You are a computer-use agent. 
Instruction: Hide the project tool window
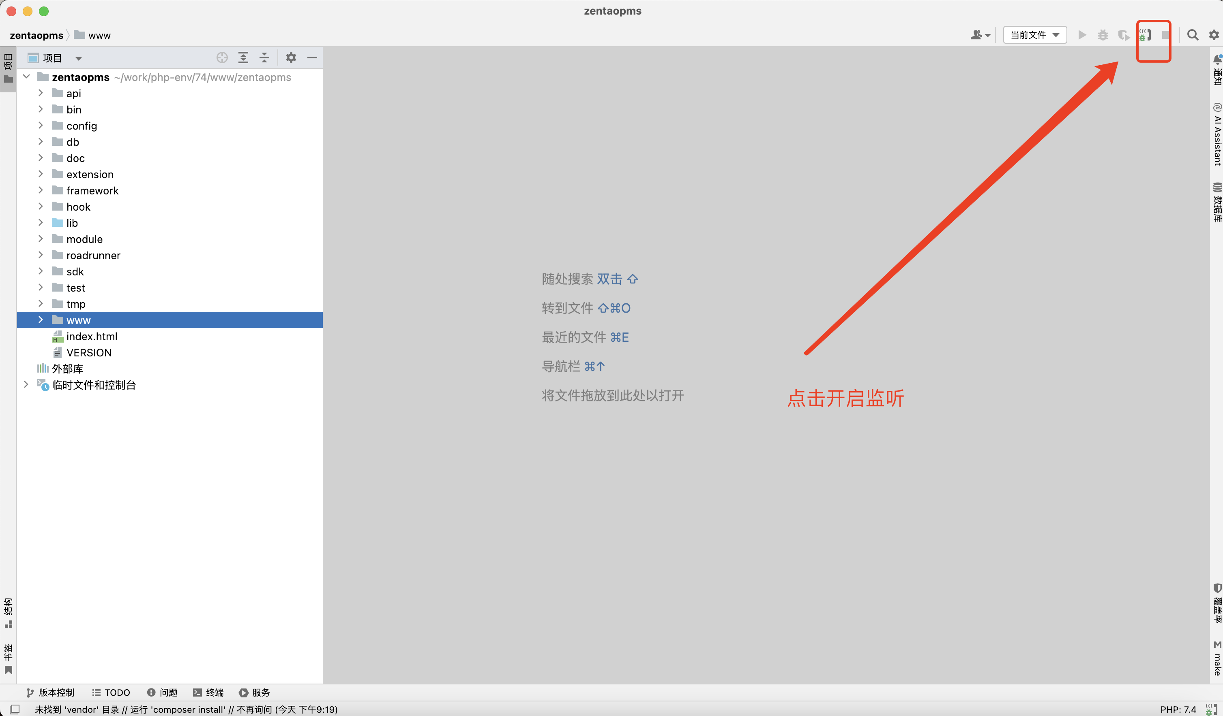coord(312,58)
